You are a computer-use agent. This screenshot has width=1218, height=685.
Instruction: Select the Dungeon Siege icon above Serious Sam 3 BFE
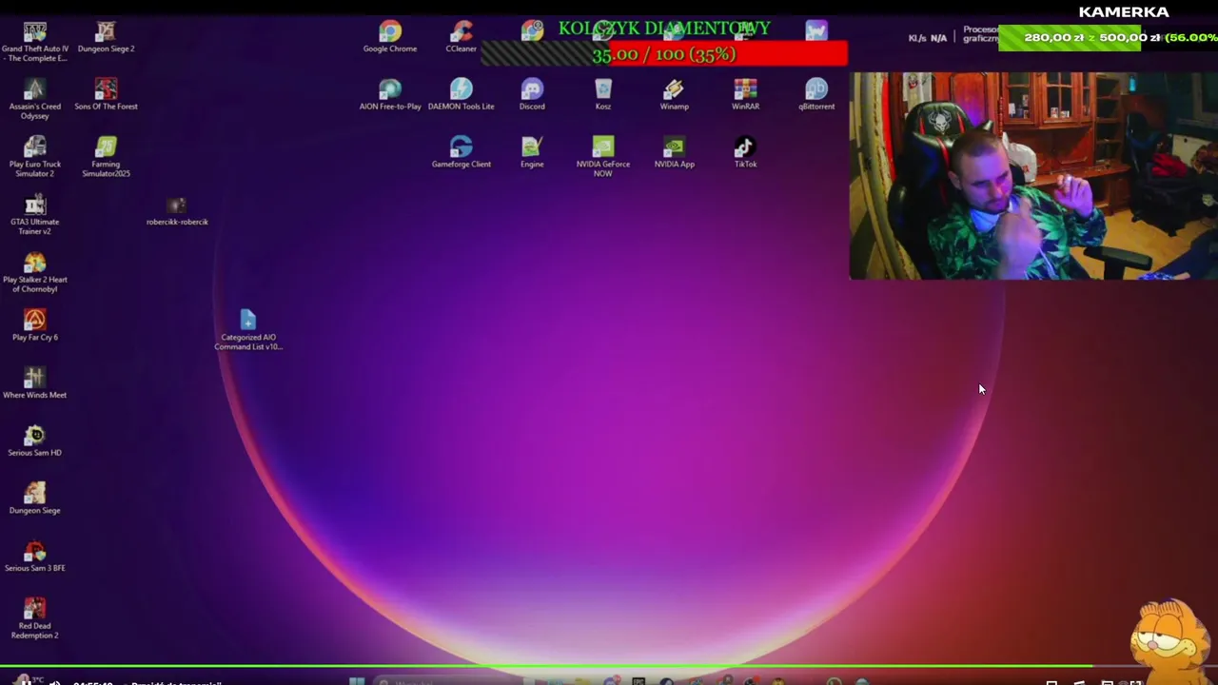(35, 499)
